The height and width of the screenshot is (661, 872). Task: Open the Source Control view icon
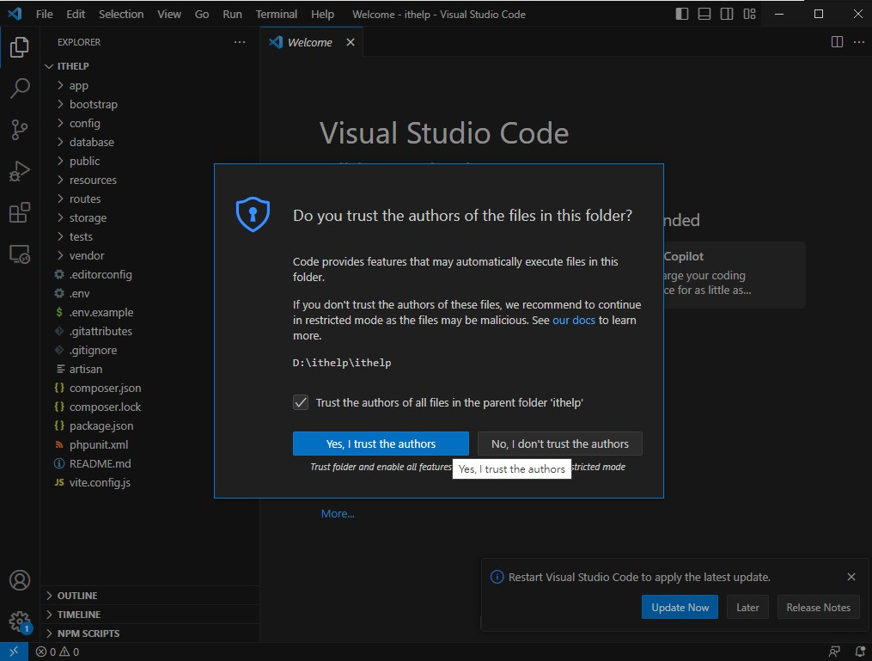[20, 130]
